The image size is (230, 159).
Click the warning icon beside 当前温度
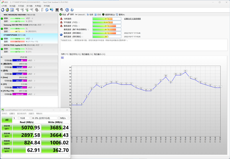click(61, 19)
